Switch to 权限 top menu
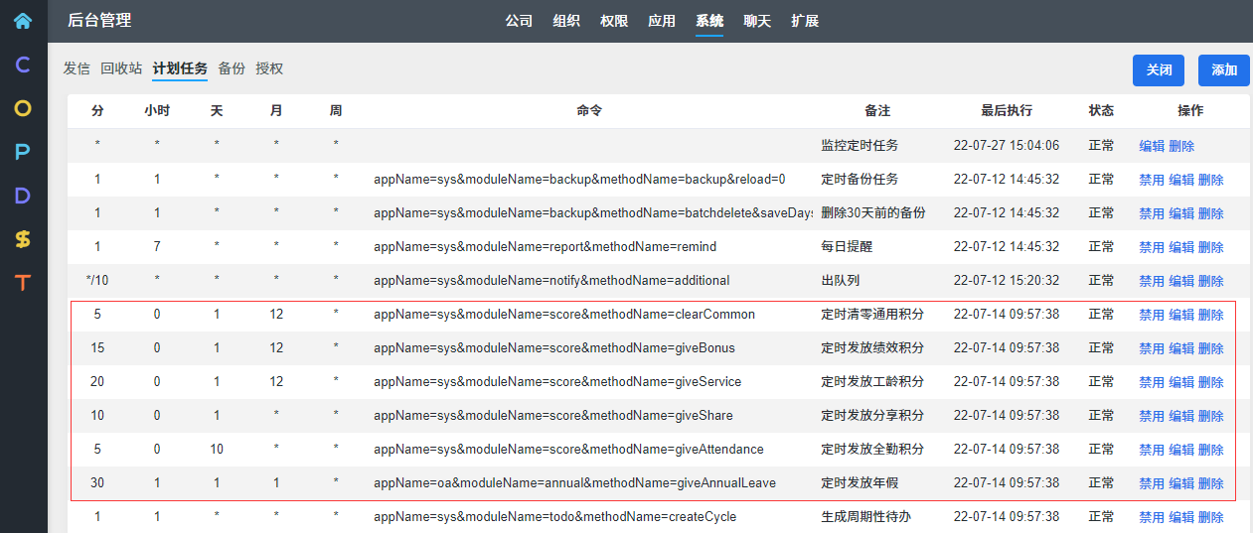Screen dimensions: 1253x533 click(614, 21)
